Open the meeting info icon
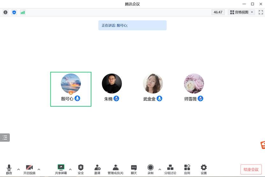This screenshot has width=265, height=177. pyautogui.click(x=5, y=12)
